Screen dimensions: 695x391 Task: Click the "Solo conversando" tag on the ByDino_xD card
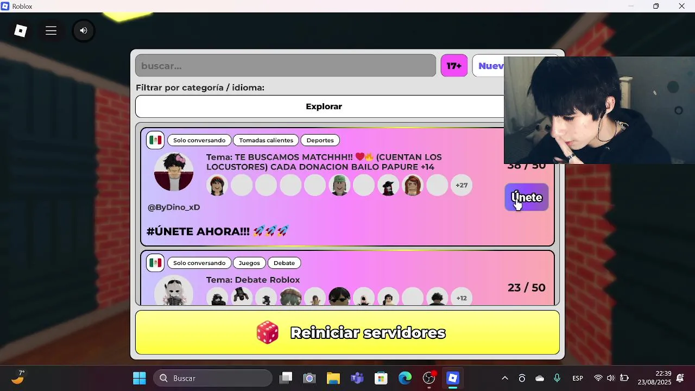click(199, 140)
